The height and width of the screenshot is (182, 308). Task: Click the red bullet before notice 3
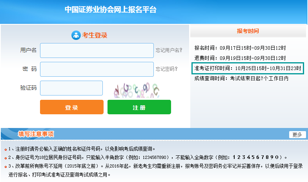pos(5,167)
